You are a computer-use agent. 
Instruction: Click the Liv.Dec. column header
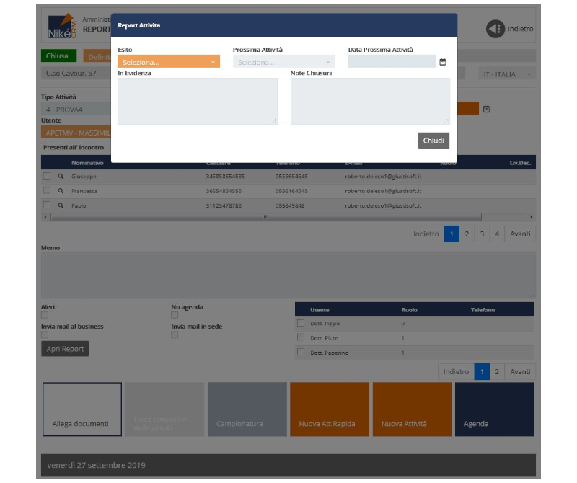click(520, 163)
